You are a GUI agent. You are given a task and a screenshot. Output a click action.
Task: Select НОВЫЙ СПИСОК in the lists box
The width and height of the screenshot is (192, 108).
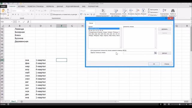click(104, 29)
